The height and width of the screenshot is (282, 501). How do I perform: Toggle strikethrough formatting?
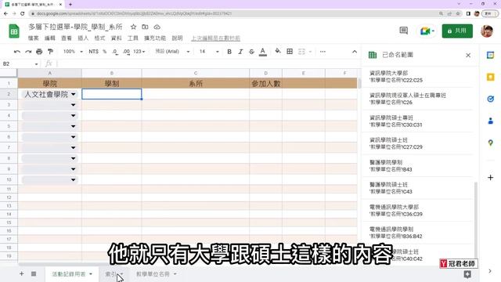251,52
